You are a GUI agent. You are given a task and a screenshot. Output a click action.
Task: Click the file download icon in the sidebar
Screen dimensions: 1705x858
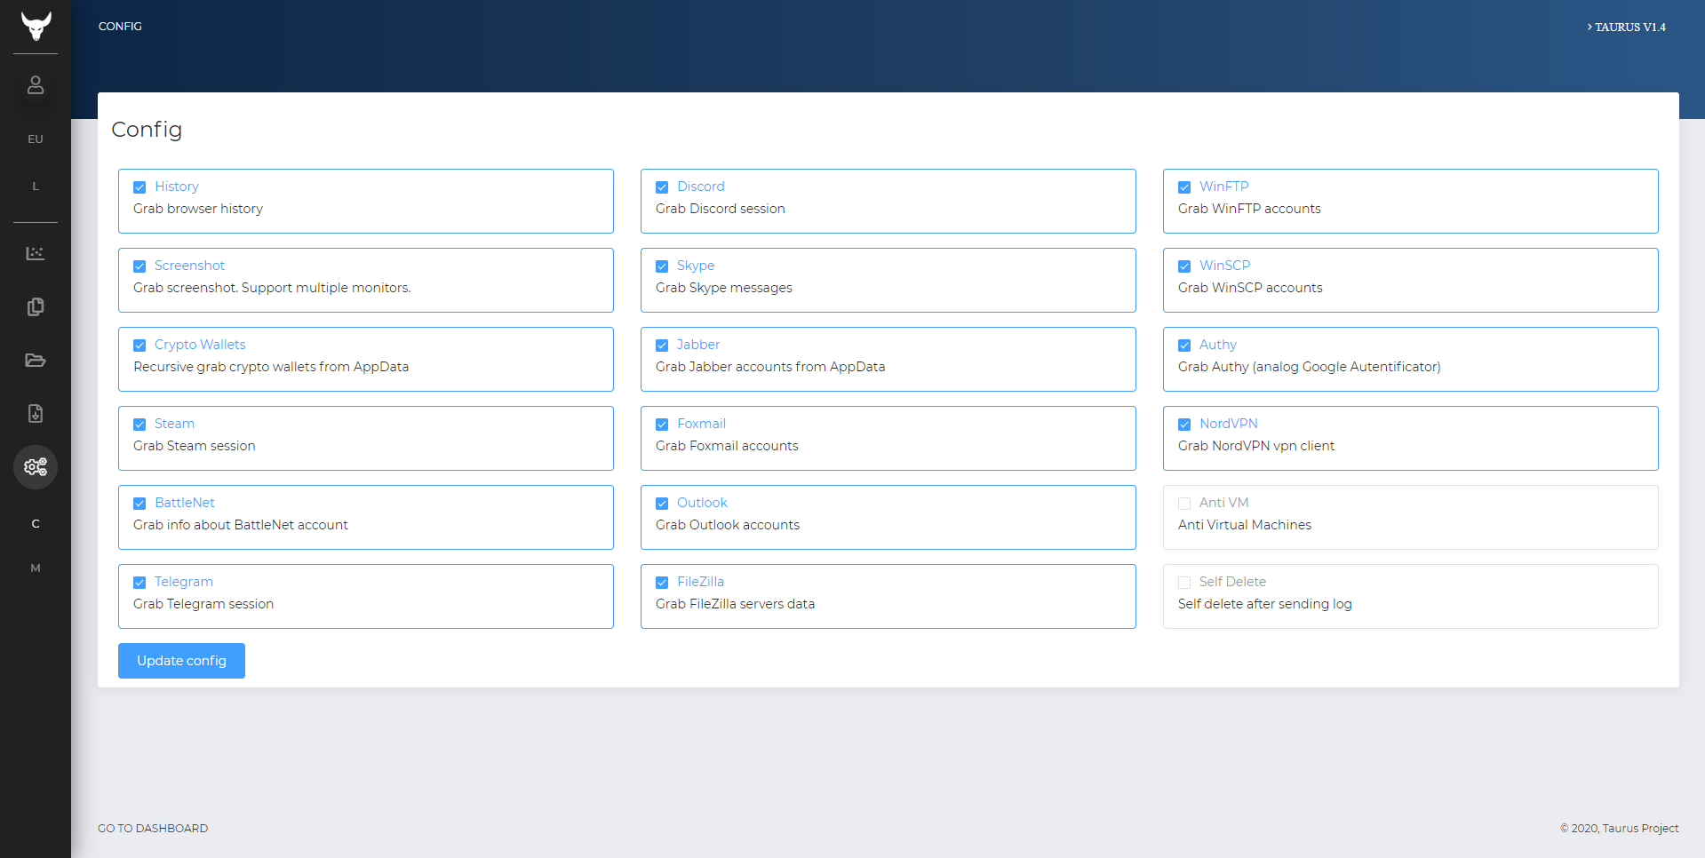pos(36,414)
